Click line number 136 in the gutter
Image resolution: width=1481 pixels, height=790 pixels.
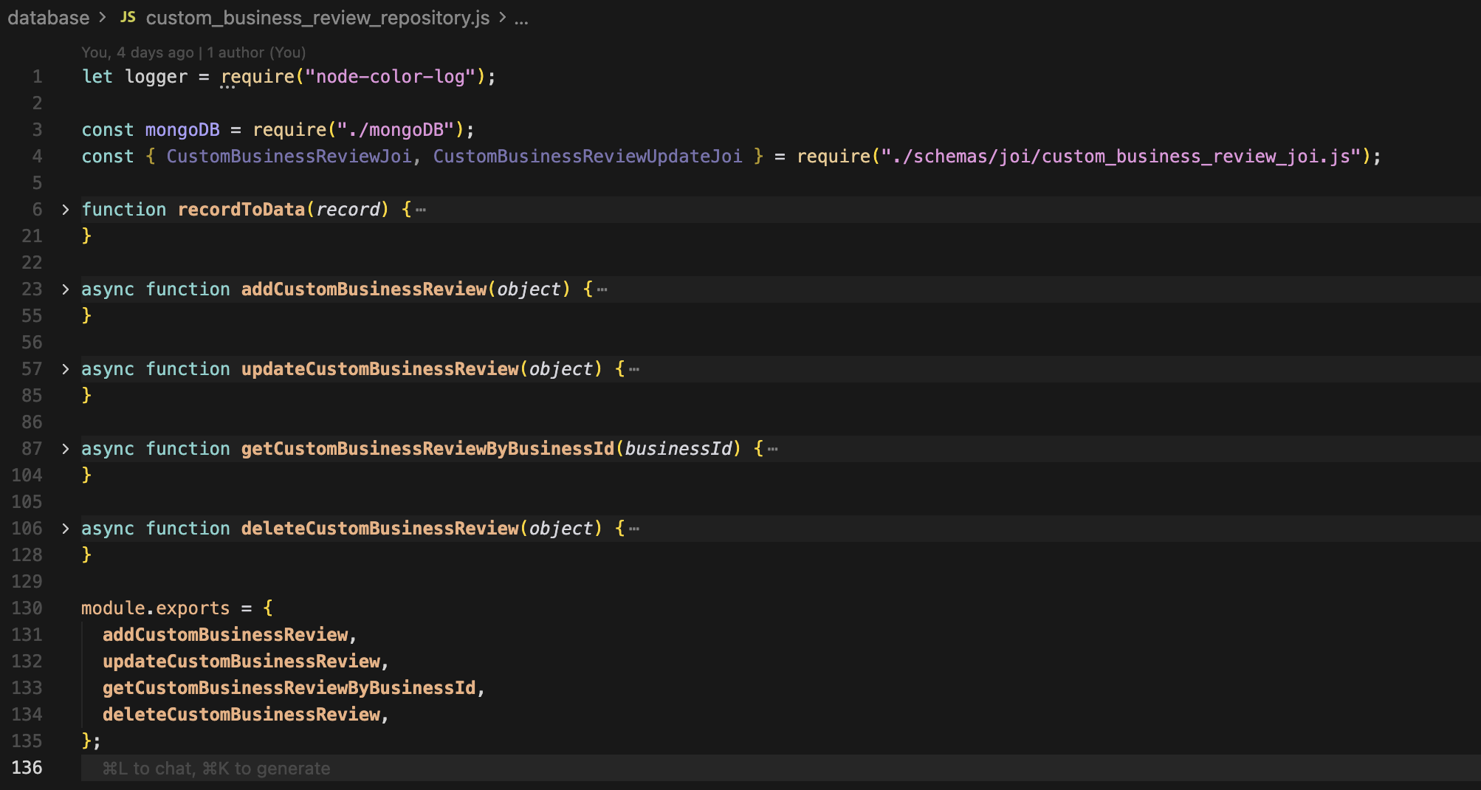click(27, 768)
